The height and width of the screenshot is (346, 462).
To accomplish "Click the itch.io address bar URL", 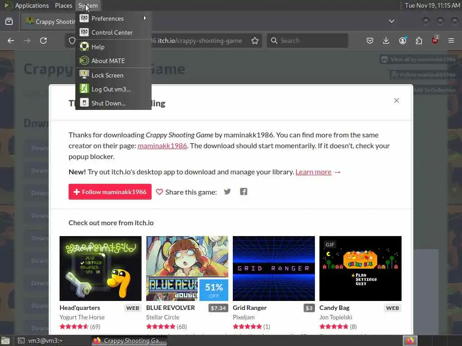I will (197, 41).
